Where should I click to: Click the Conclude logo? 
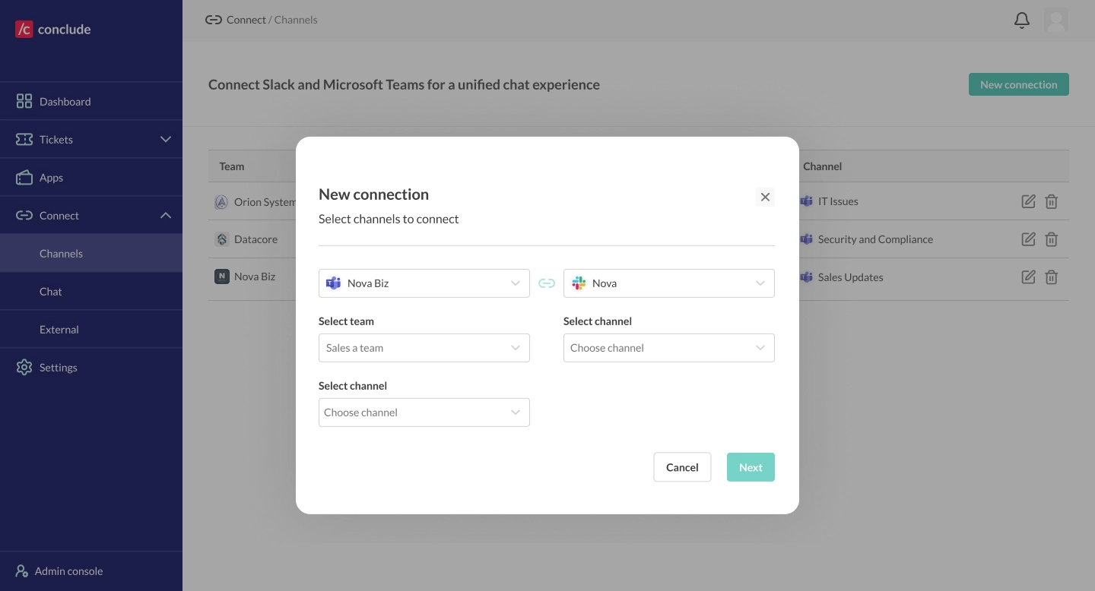coord(52,29)
